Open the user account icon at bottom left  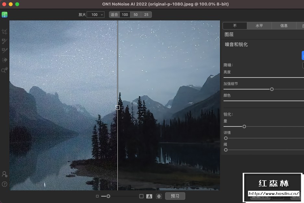[5, 174]
